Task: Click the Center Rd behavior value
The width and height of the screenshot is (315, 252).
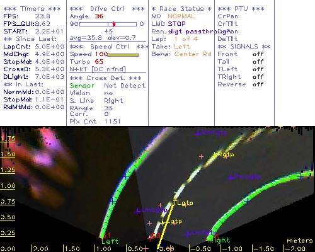Action: click(x=193, y=54)
